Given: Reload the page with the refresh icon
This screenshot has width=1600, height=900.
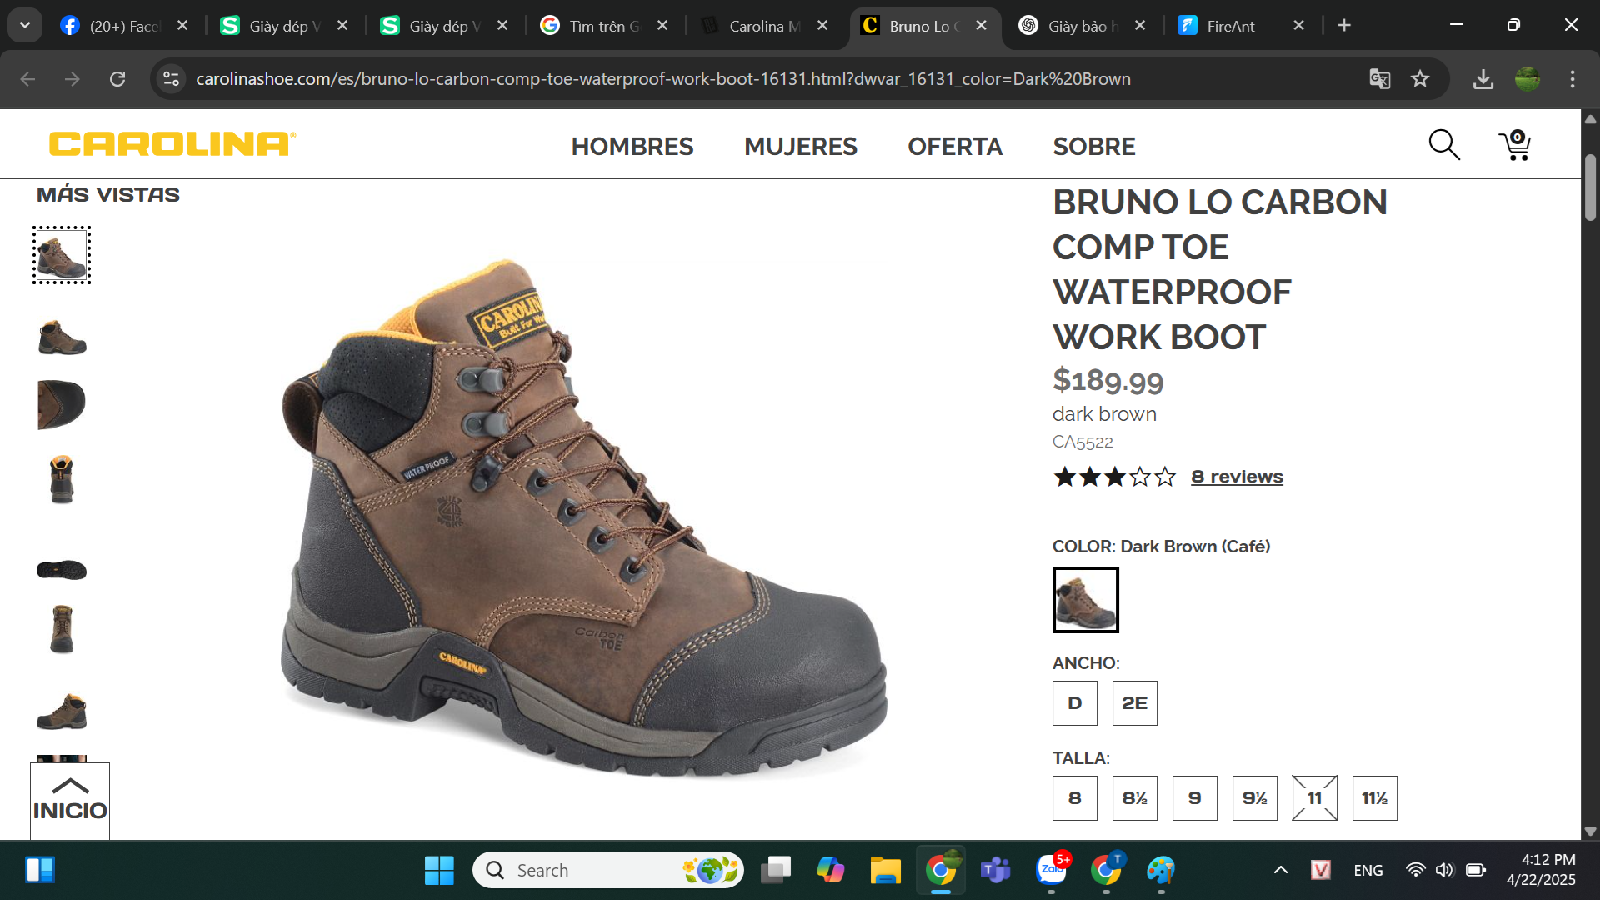Looking at the screenshot, I should [x=117, y=79].
